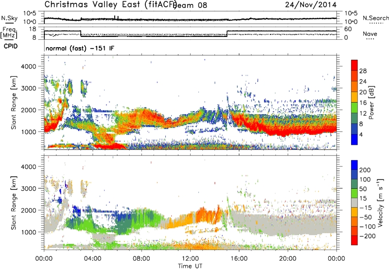This screenshot has height=269, width=389.
Task: Click the "200" label on Velocity colorbar
Action: click(x=365, y=170)
